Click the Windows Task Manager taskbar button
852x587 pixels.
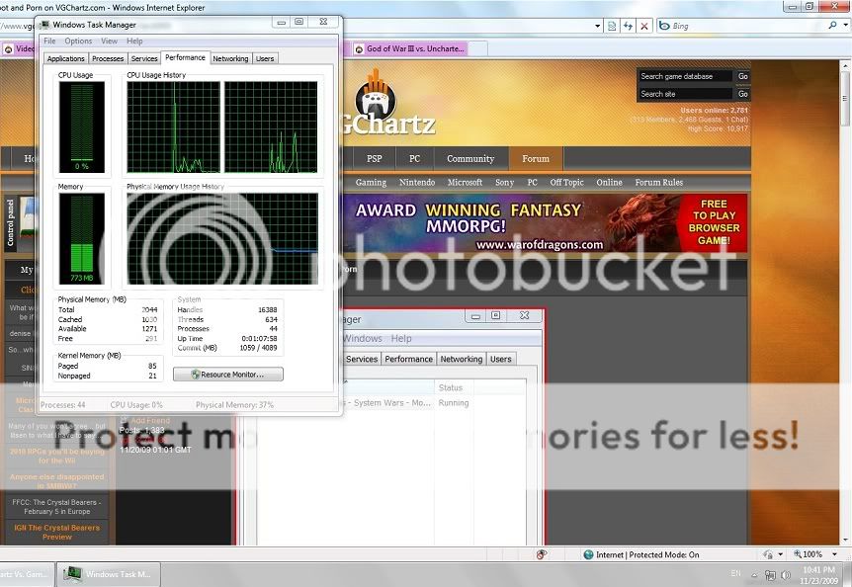click(109, 574)
